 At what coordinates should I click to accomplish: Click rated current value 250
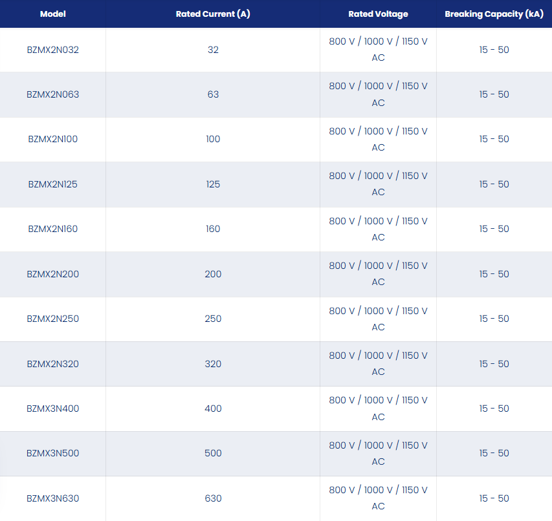click(213, 319)
